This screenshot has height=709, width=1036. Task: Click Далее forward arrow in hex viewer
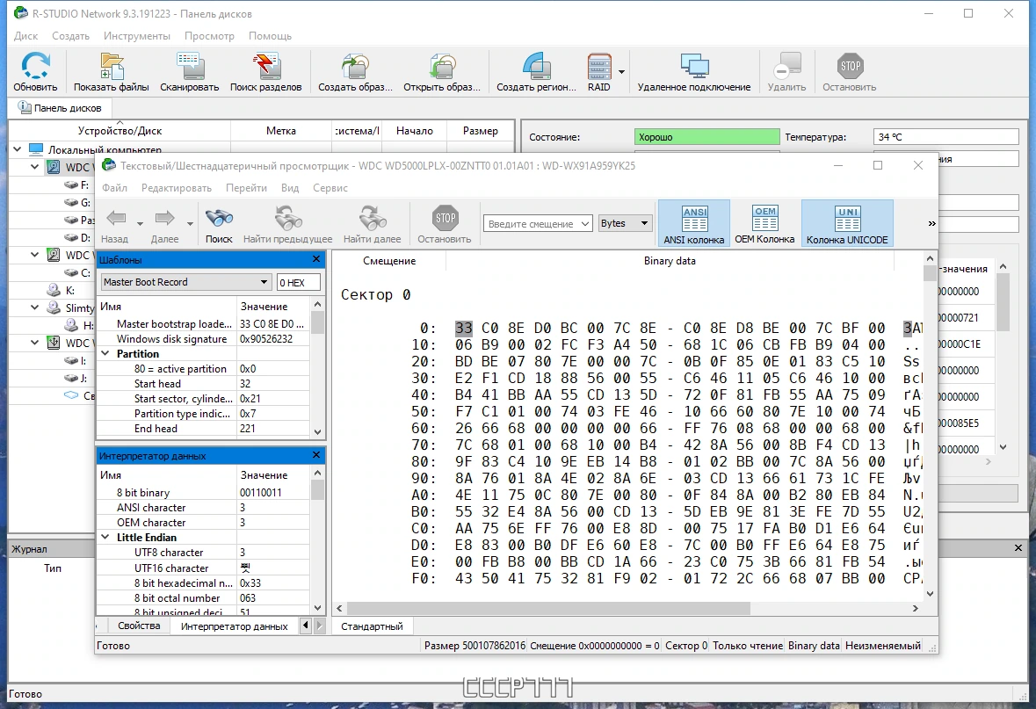point(164,217)
